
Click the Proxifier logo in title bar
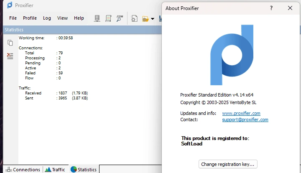coord(10,5)
